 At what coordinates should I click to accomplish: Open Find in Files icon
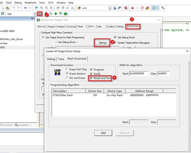click(x=79, y=8)
